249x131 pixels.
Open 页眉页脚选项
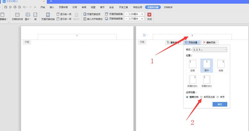click(92, 14)
